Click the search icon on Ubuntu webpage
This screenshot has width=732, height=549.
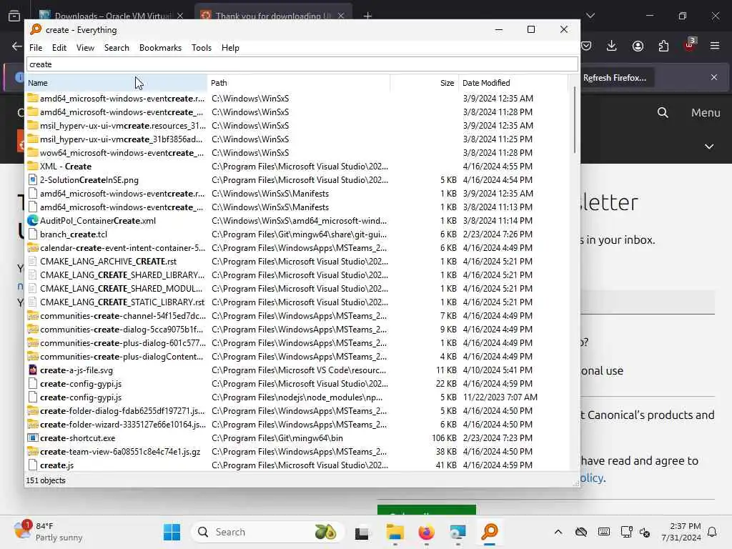point(663,112)
